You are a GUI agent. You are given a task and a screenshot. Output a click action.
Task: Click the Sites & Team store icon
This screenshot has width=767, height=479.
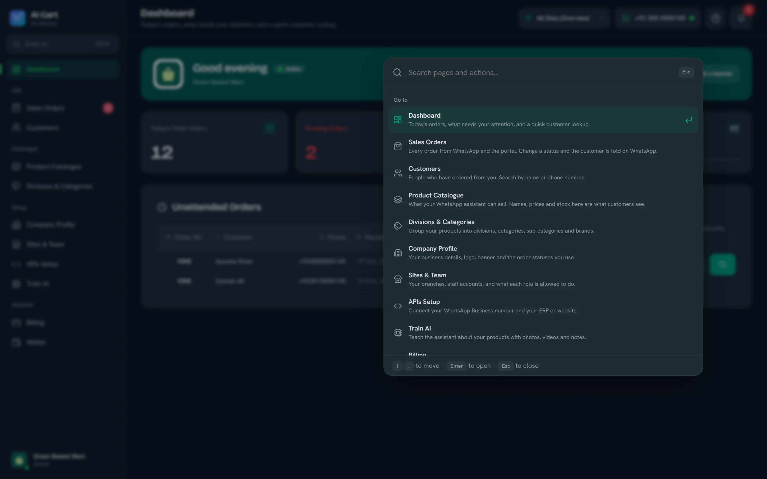click(x=397, y=279)
